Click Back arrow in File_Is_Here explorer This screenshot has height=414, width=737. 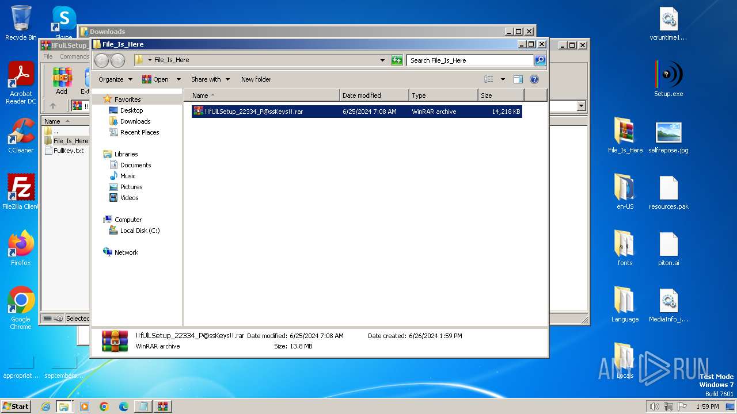[x=102, y=60]
